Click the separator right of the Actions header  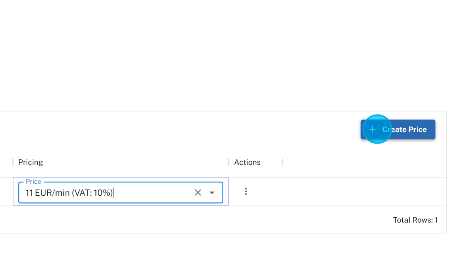click(x=283, y=162)
